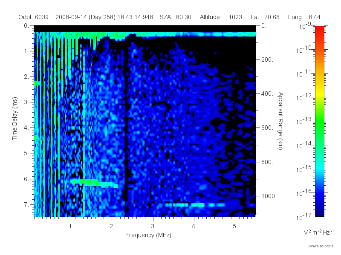Click the colorbar units 'V² m⁻² Hz⁻¹'
Screen dimensions: 341x255
pyautogui.click(x=318, y=232)
